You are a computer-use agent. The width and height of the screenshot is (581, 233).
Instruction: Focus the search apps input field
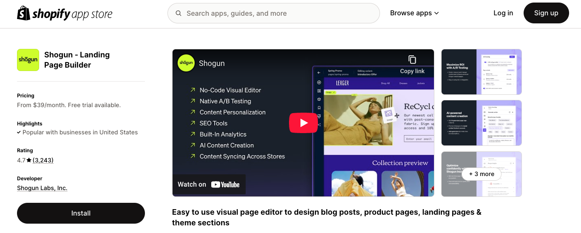tap(273, 13)
